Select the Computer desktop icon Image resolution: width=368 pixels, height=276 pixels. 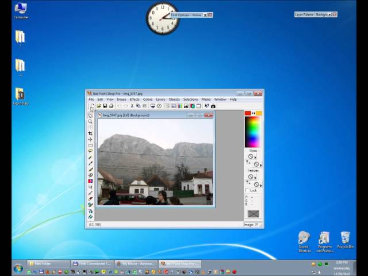[21, 10]
